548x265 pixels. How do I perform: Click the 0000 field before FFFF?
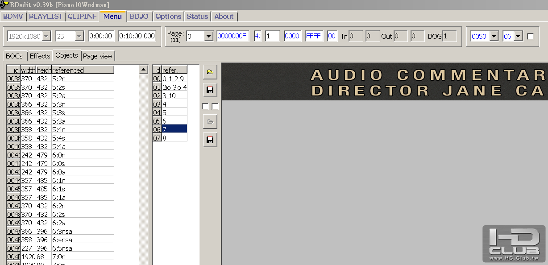(292, 37)
